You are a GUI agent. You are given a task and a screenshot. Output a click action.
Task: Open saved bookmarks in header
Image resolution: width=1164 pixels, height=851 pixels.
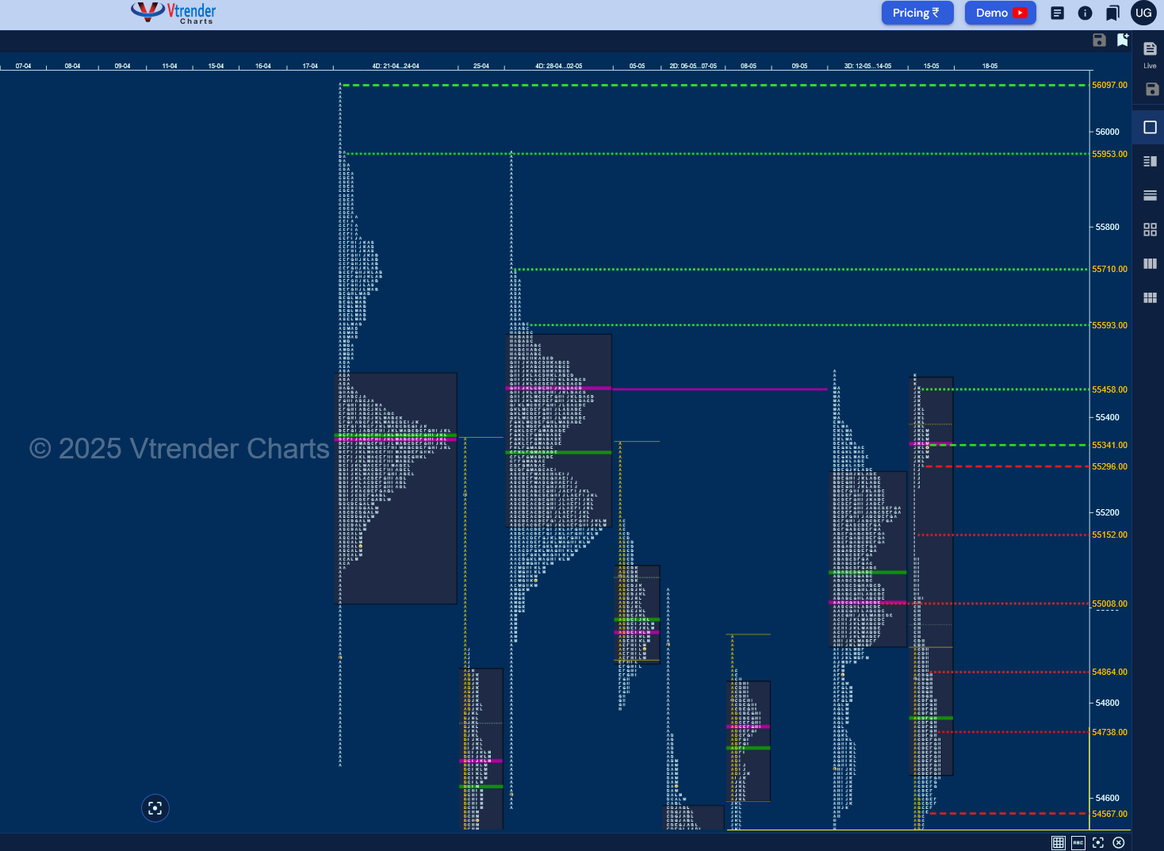tap(1112, 13)
